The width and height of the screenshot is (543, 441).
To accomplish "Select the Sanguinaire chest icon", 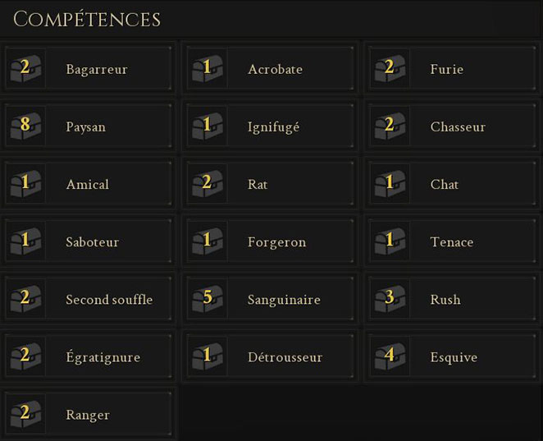I will [208, 299].
